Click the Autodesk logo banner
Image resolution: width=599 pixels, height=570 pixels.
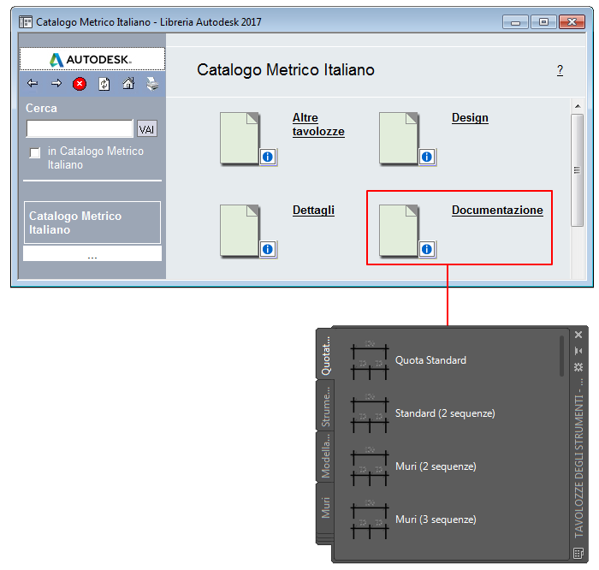[x=92, y=59]
